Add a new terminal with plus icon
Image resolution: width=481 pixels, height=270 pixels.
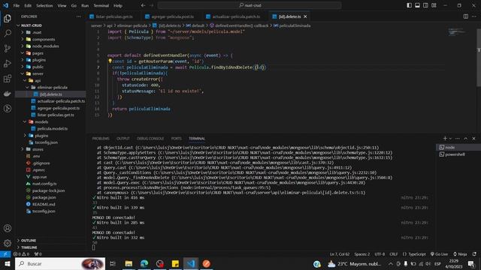point(445,138)
